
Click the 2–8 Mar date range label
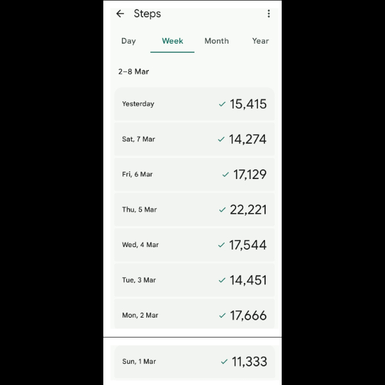pos(133,72)
